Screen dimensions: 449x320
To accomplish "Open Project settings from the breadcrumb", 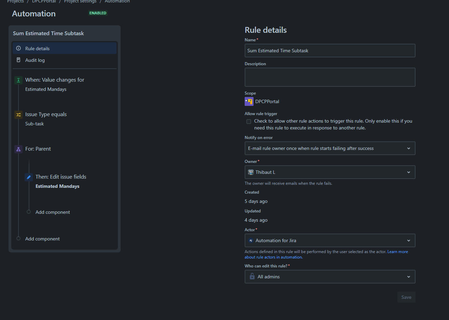I will point(80,2).
